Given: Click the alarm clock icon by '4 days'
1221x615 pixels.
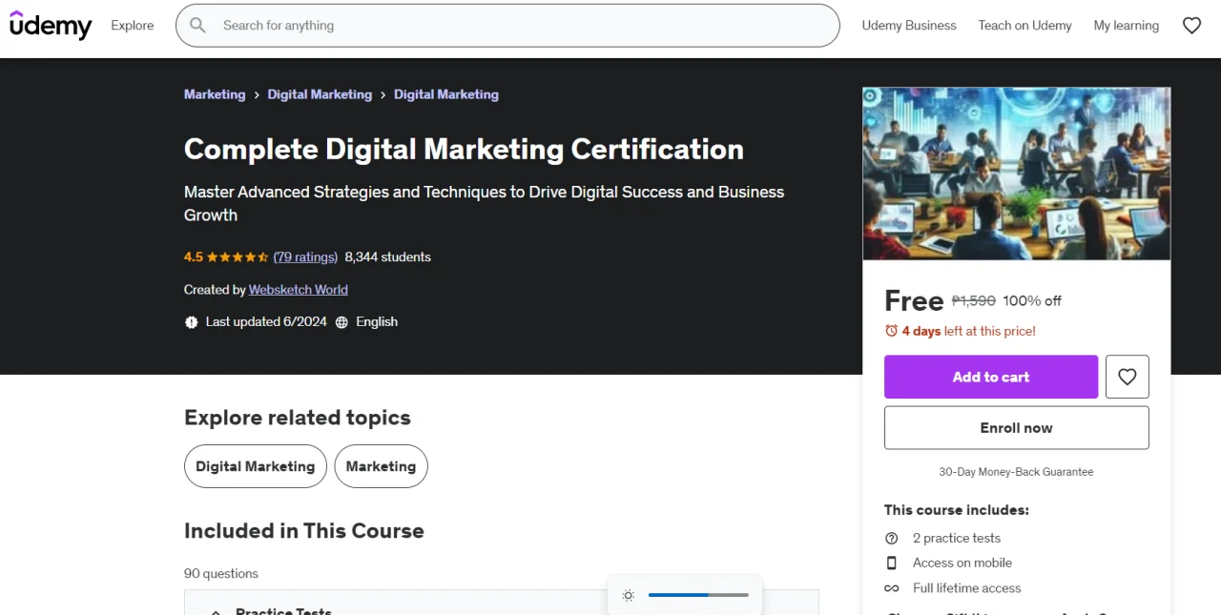Looking at the screenshot, I should point(891,331).
